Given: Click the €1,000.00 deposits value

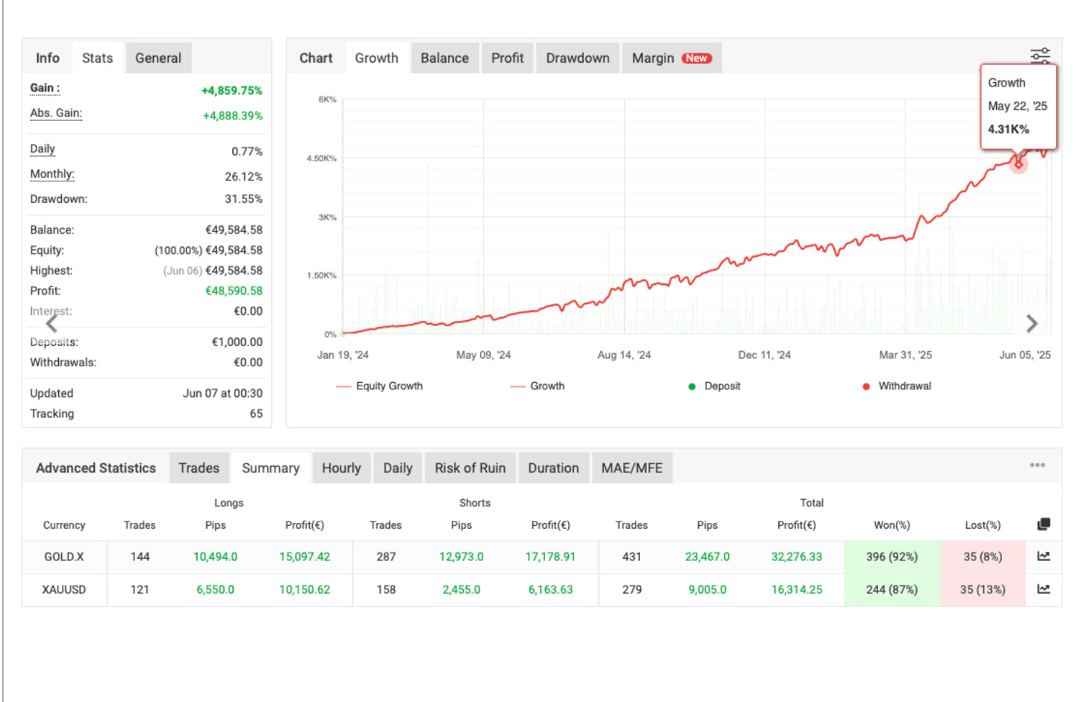Looking at the screenshot, I should click(237, 342).
